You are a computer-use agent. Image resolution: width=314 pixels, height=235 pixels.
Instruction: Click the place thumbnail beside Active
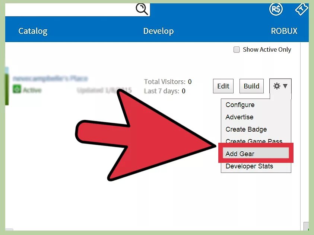point(7,86)
